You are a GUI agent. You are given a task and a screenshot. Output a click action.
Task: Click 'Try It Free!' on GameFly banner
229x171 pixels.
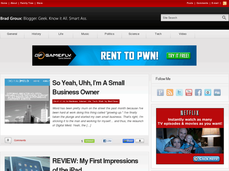pyautogui.click(x=179, y=56)
